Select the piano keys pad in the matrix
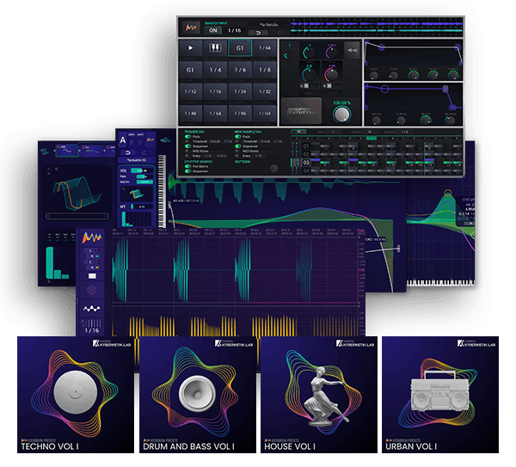 point(215,48)
